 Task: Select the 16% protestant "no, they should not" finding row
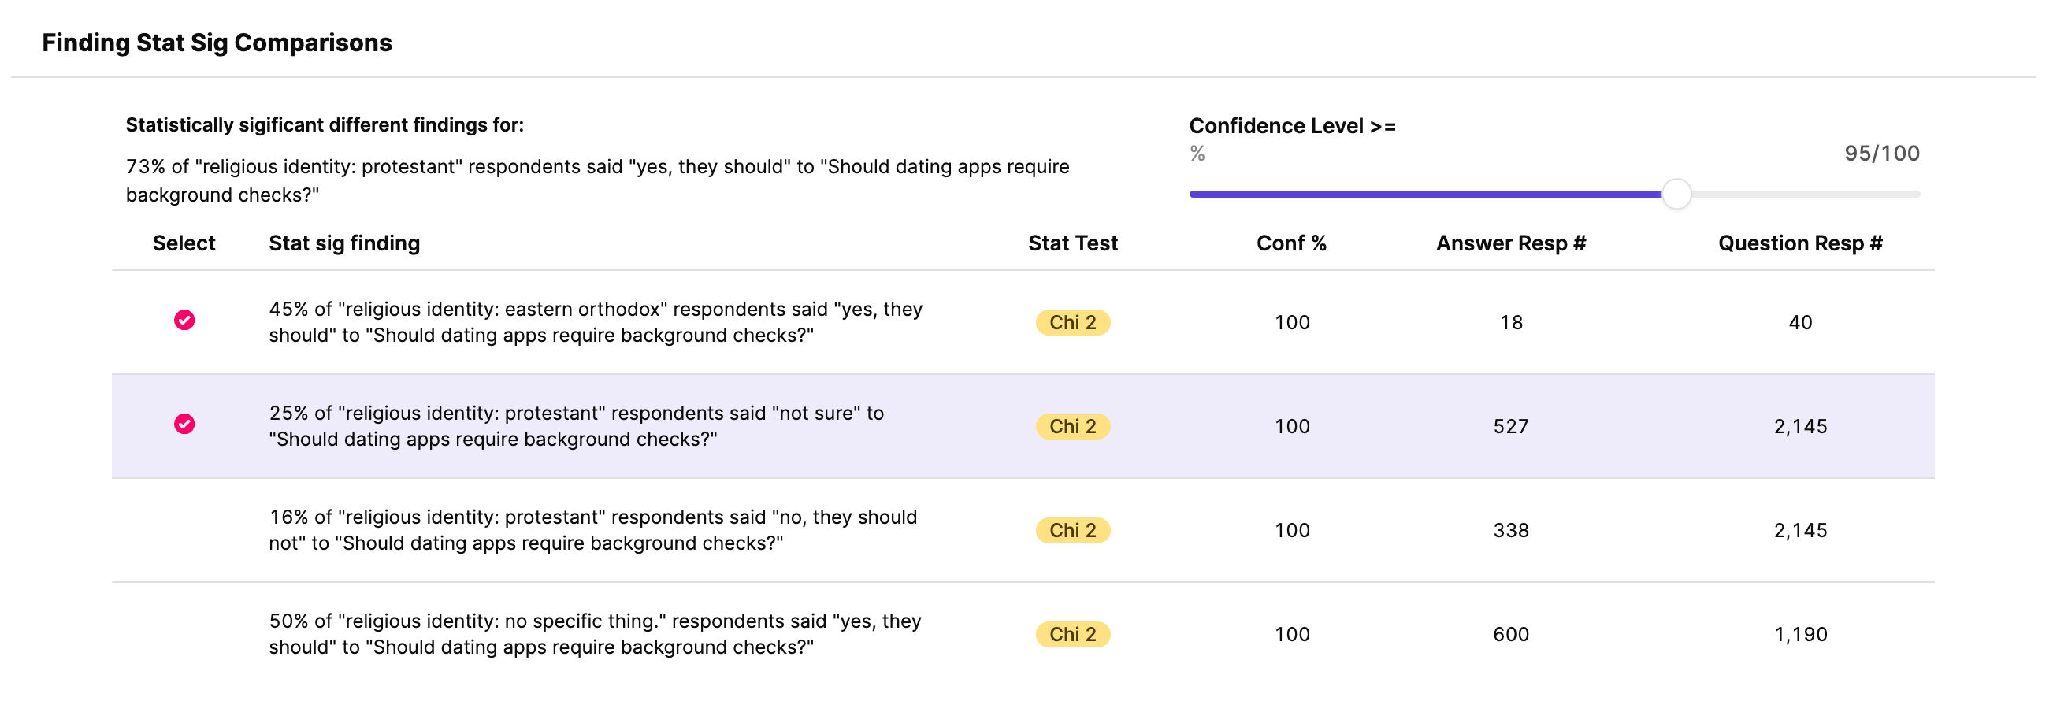point(1023,531)
